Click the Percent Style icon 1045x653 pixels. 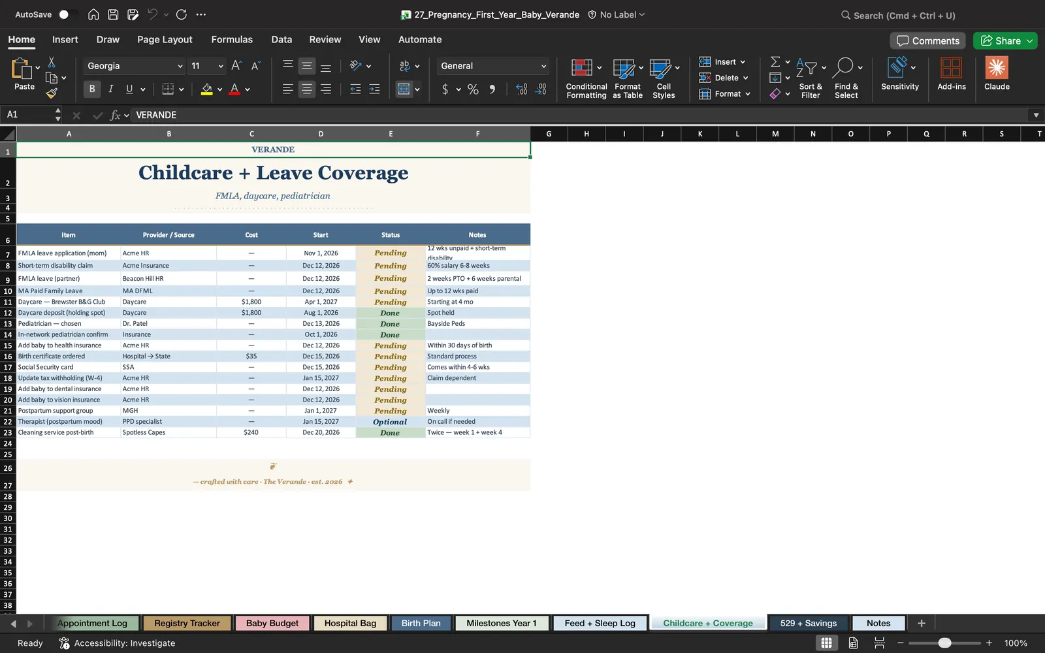[x=473, y=89]
